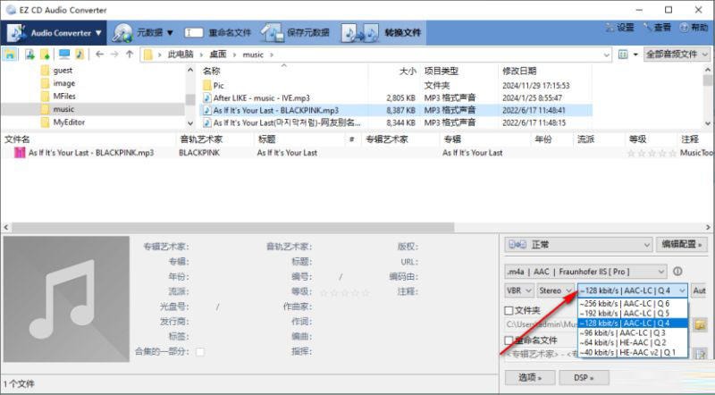Viewport: 715px width, 395px height.
Task: Go up one folder level arrow
Action: click(130, 55)
